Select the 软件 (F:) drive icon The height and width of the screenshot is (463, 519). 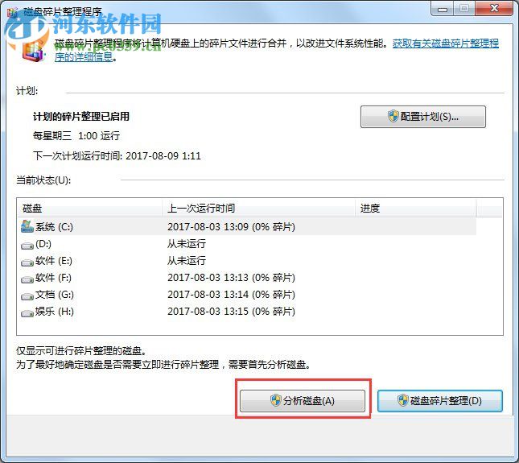click(x=27, y=279)
